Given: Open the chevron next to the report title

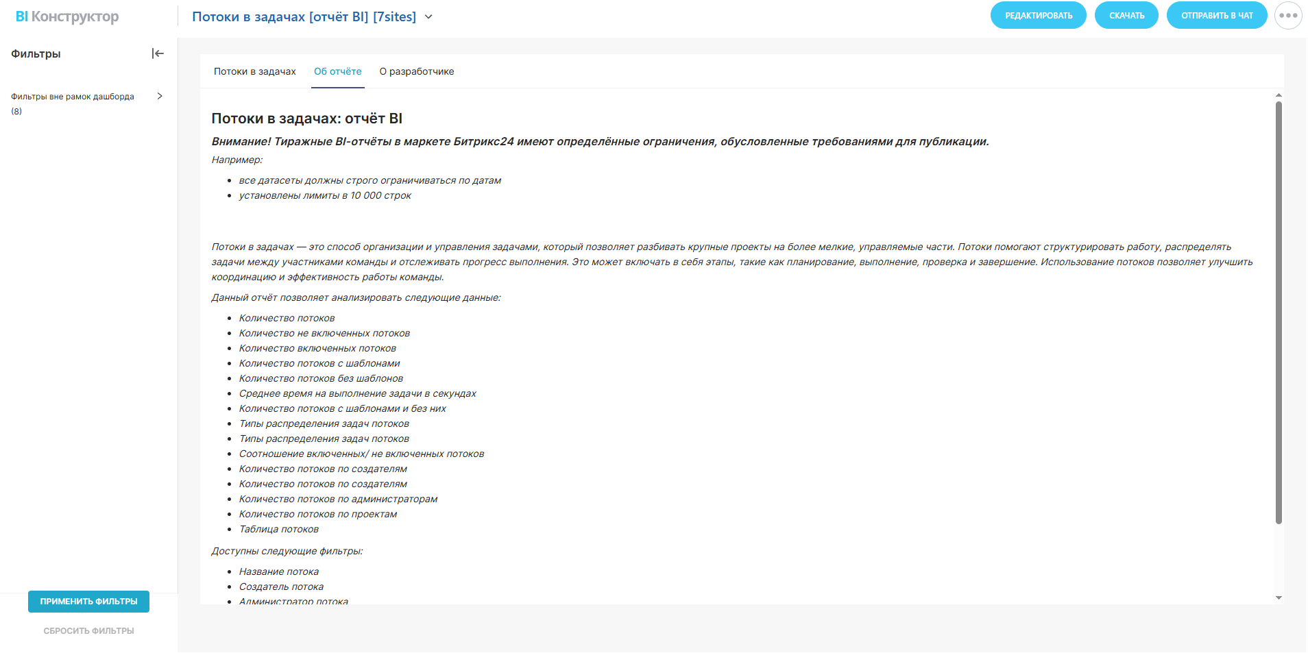Looking at the screenshot, I should (429, 17).
